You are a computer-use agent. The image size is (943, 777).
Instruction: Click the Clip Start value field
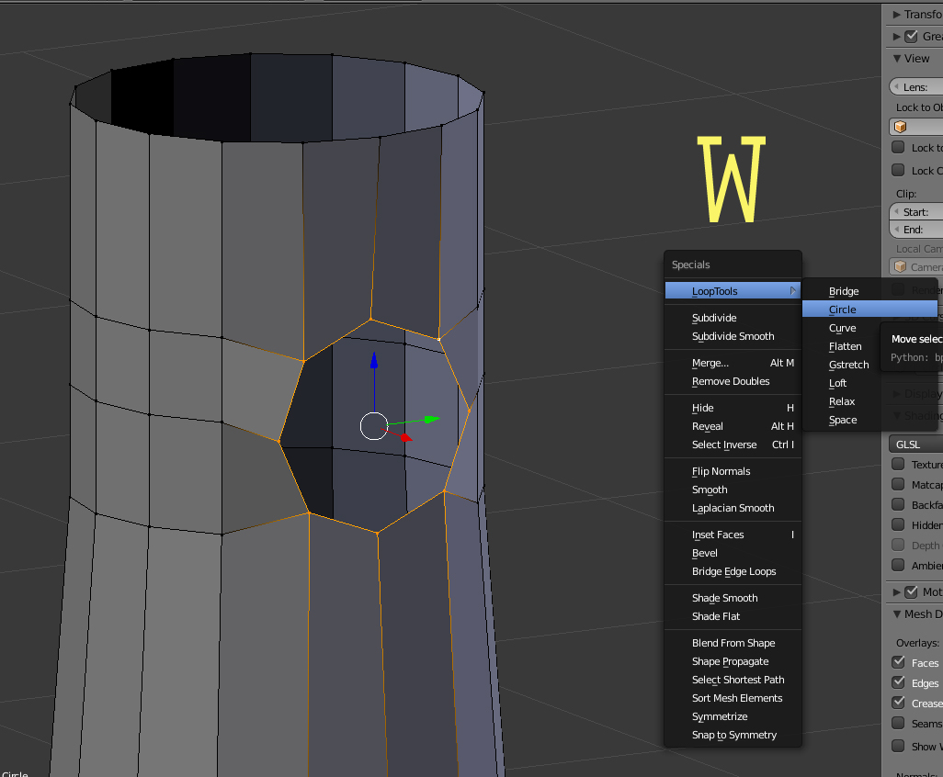click(x=917, y=212)
